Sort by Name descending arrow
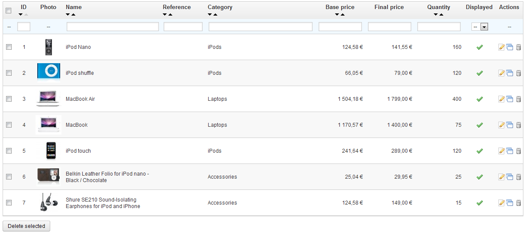526x234 pixels. (68, 15)
